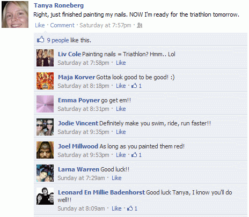Open Leonard En Millie Badenhorst's profile link
249x217 pixels.
point(101,192)
